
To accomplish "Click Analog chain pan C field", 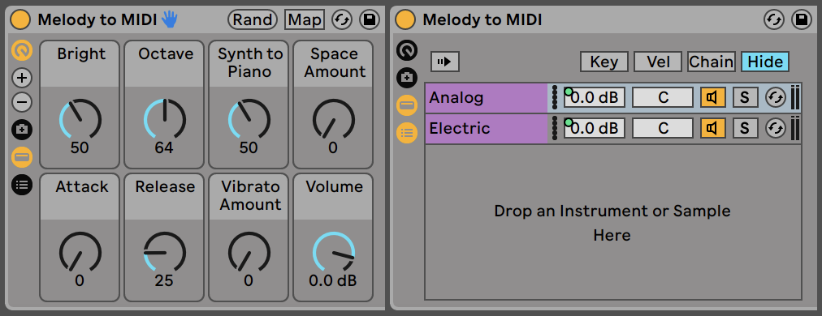I will pyautogui.click(x=663, y=97).
